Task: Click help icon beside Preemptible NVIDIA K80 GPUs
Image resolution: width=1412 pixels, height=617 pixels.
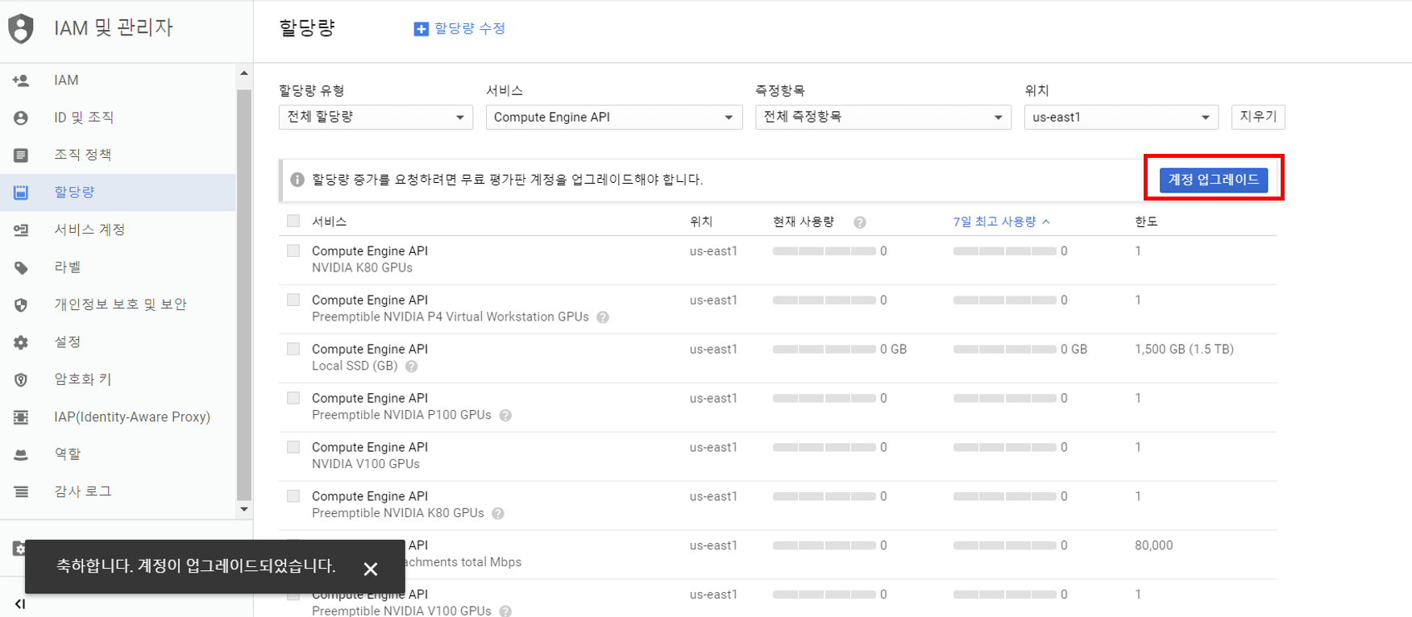Action: tap(498, 514)
